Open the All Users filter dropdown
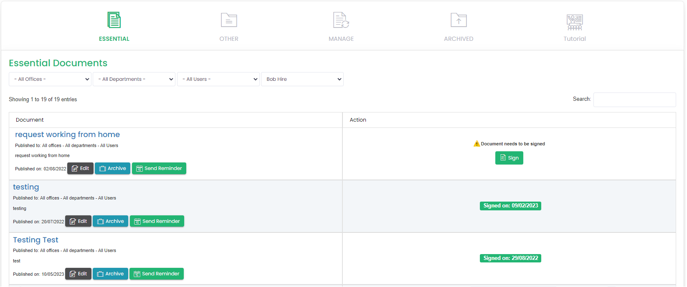Viewport: 687px width, 287px height. pos(218,79)
